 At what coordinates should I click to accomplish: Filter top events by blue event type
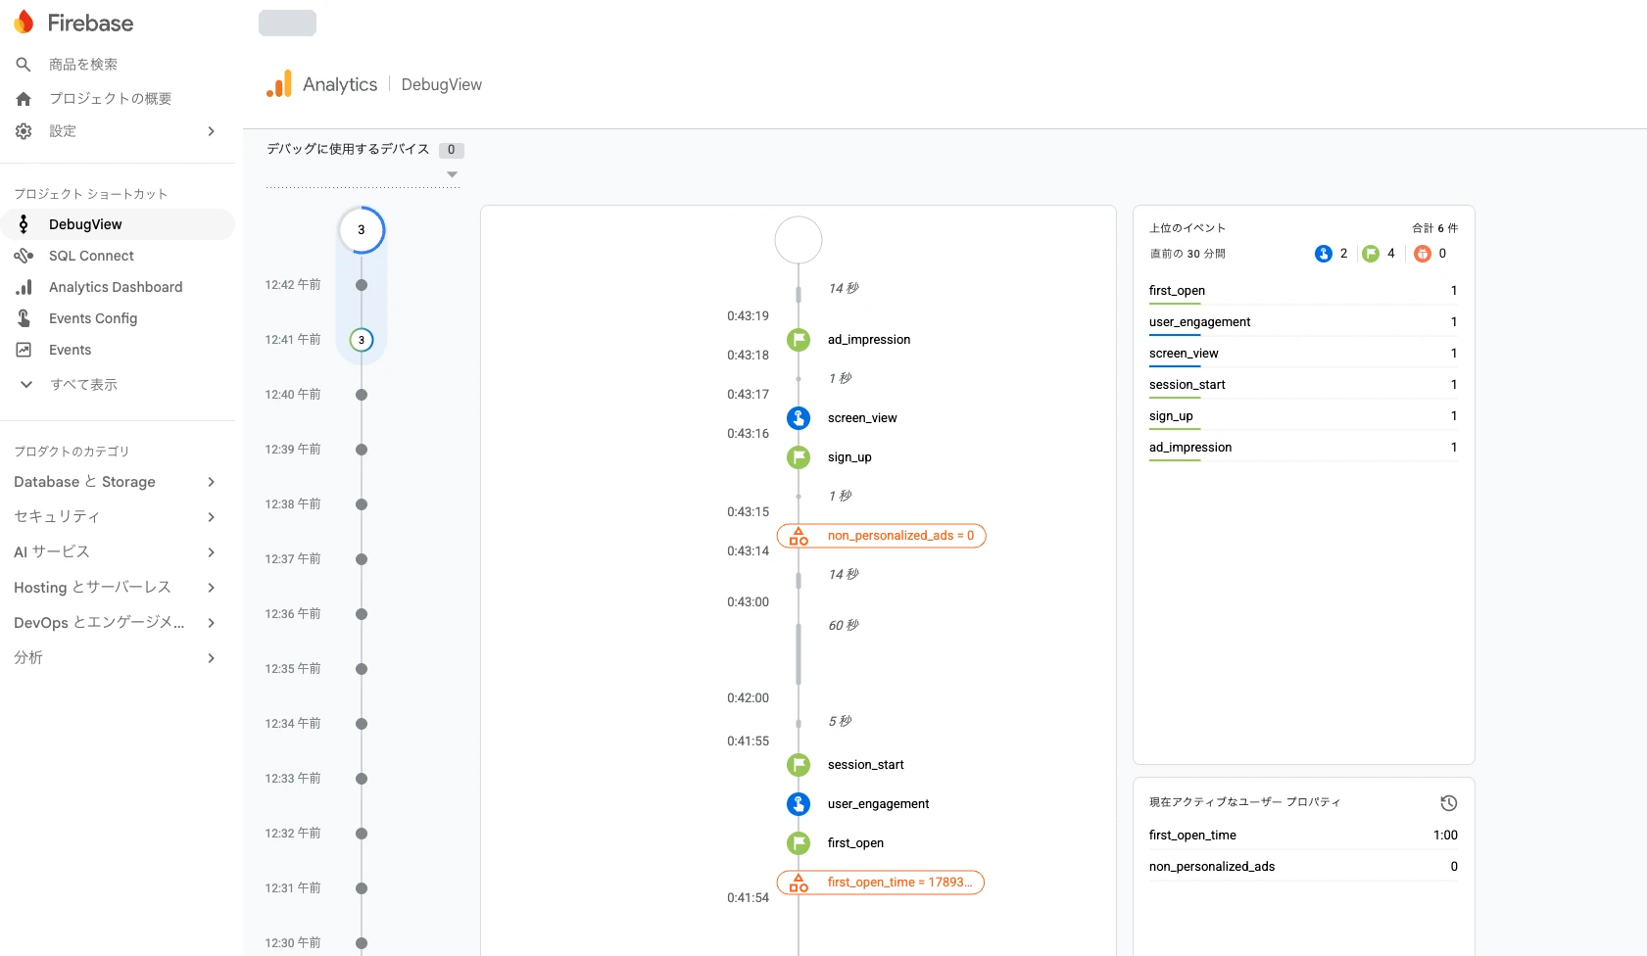pos(1324,254)
